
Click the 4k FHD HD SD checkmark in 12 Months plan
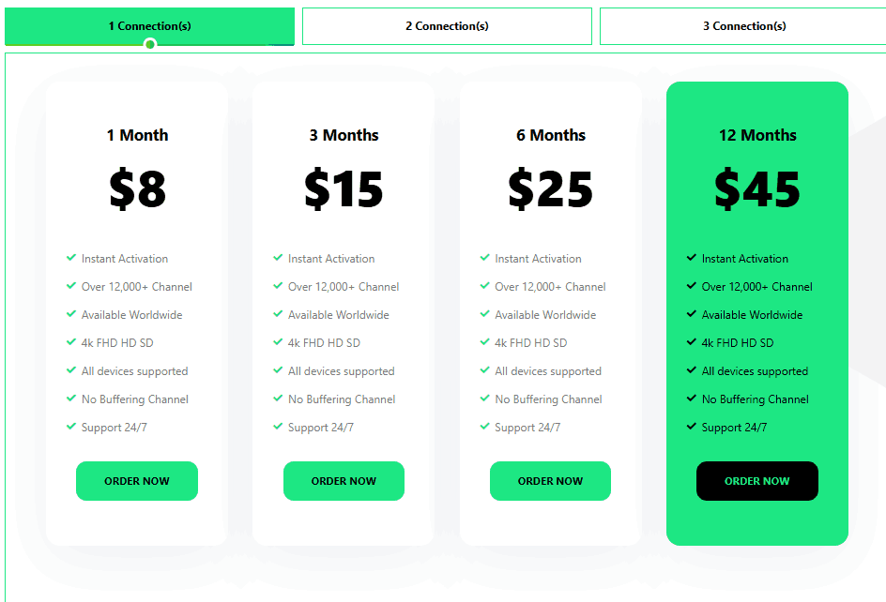(692, 342)
